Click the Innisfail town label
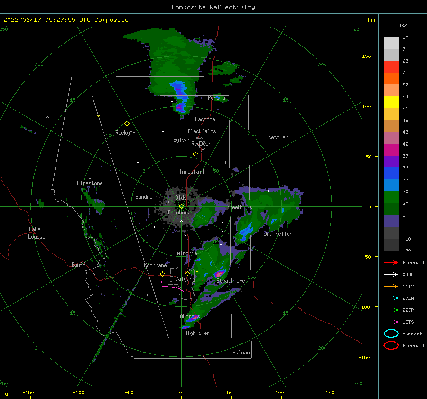The width and height of the screenshot is (427, 399). pyautogui.click(x=192, y=172)
